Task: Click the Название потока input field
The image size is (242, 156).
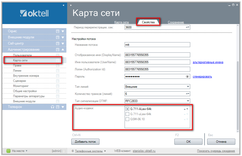Action: pos(157,45)
